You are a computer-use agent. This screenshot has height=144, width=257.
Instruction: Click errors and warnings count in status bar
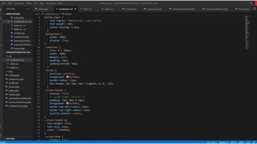(x=3, y=142)
